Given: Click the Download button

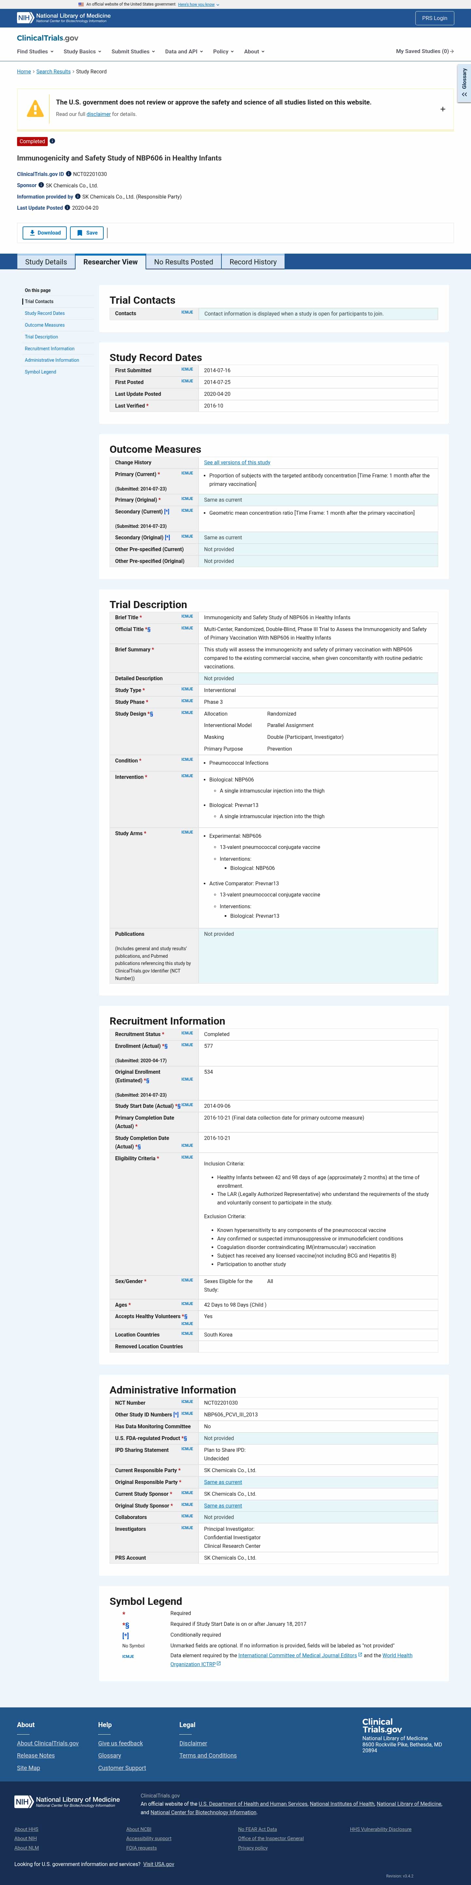Looking at the screenshot, I should click(44, 233).
